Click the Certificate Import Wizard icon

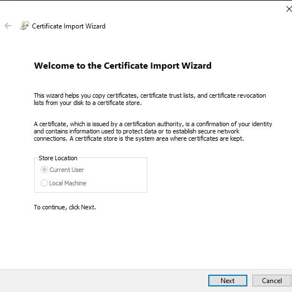[x=25, y=26]
